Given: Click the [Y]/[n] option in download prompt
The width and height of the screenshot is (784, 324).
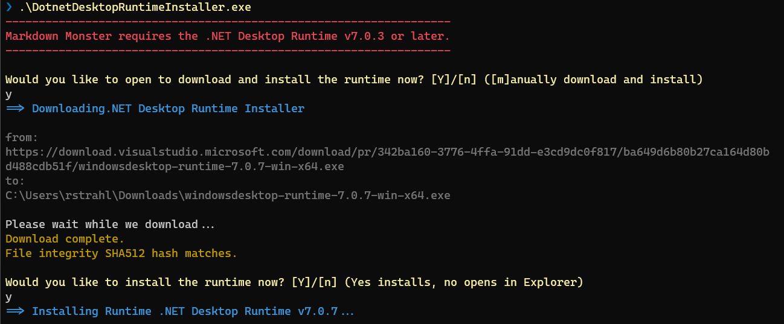Looking at the screenshot, I should click(x=454, y=80).
